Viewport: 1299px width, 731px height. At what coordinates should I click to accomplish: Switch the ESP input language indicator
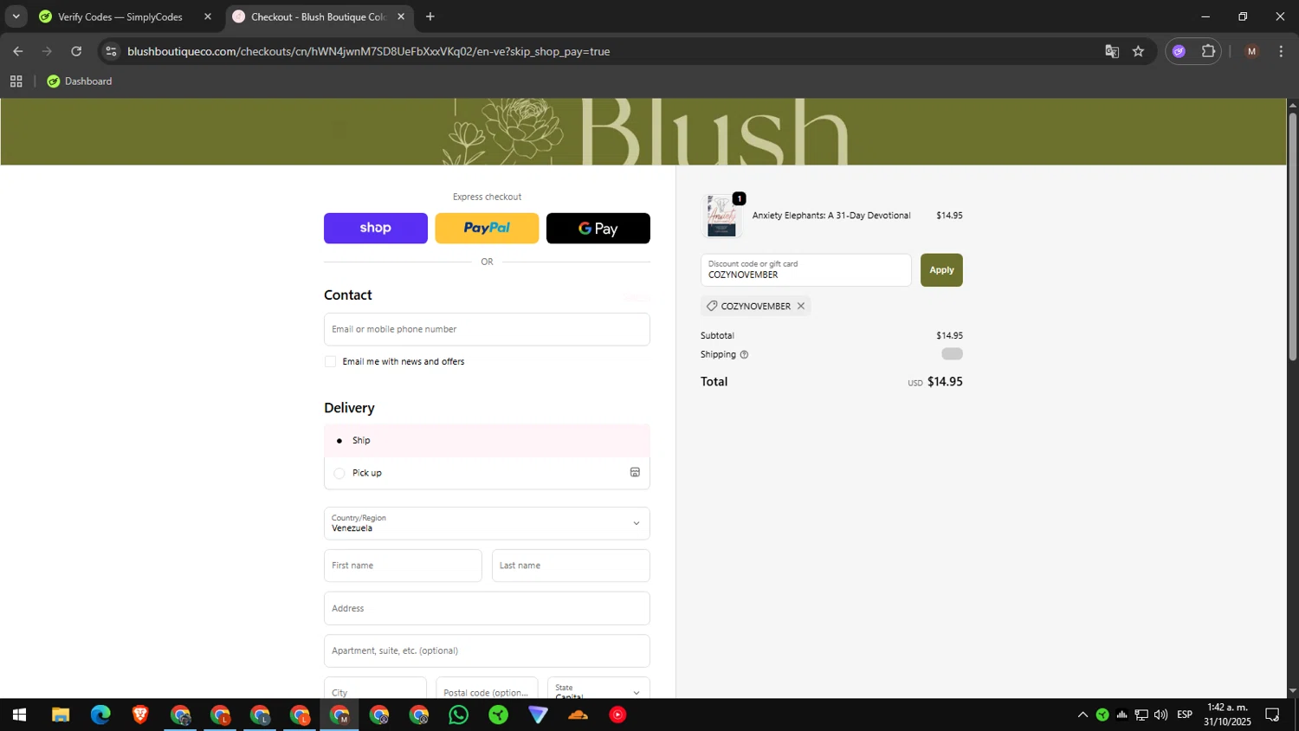click(x=1185, y=715)
